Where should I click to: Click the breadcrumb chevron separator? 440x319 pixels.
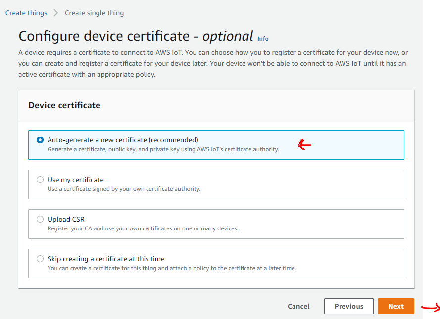coord(56,13)
